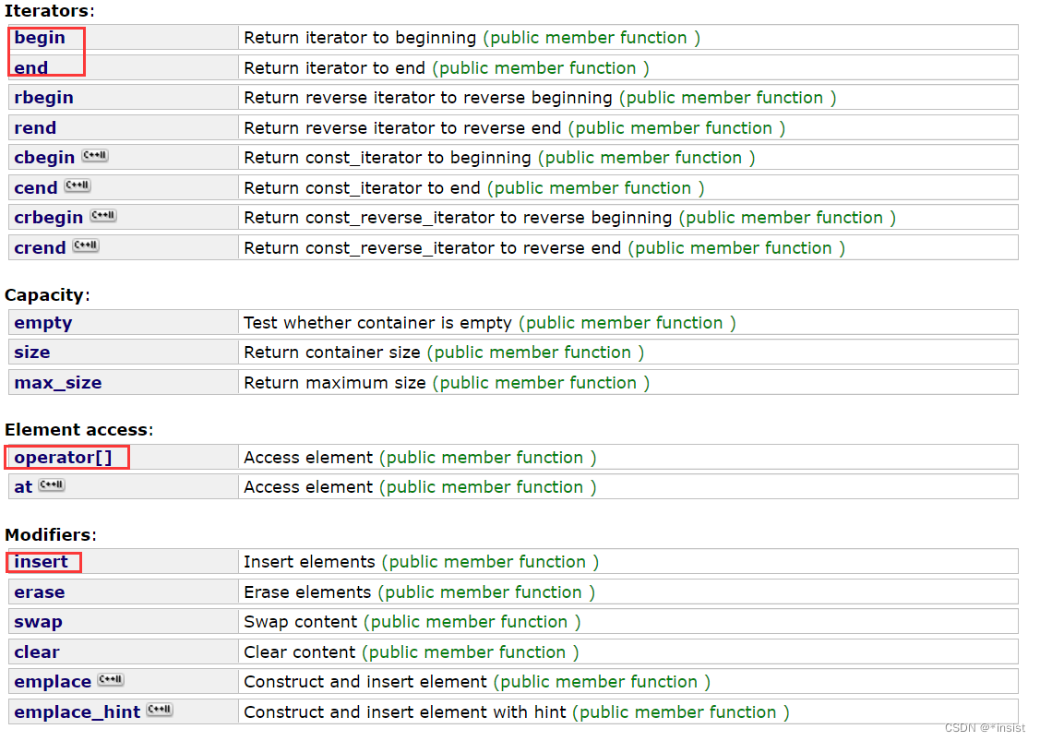Click the 'Modifiers:' section heading

[51, 534]
